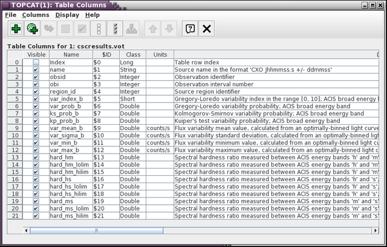The image size is (387, 247).
Task: Click the var_min_b name cell
Action: (71, 143)
